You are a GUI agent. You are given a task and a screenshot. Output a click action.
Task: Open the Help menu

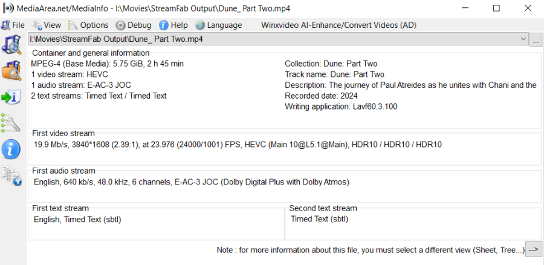173,25
